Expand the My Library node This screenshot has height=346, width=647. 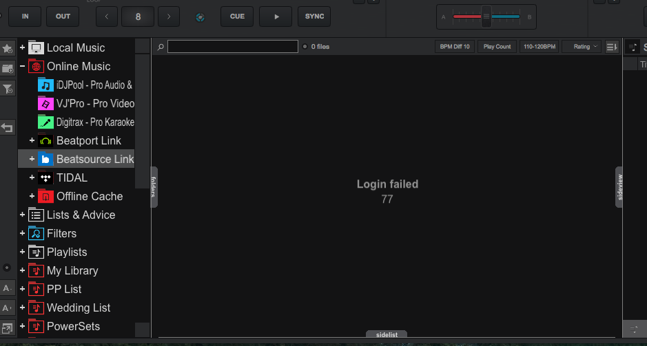click(x=22, y=270)
